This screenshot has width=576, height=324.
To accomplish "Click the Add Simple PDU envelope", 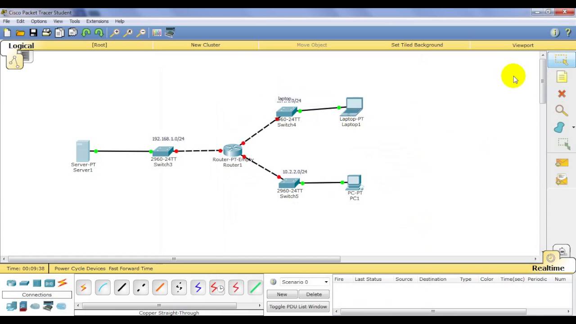I will tap(562, 163).
